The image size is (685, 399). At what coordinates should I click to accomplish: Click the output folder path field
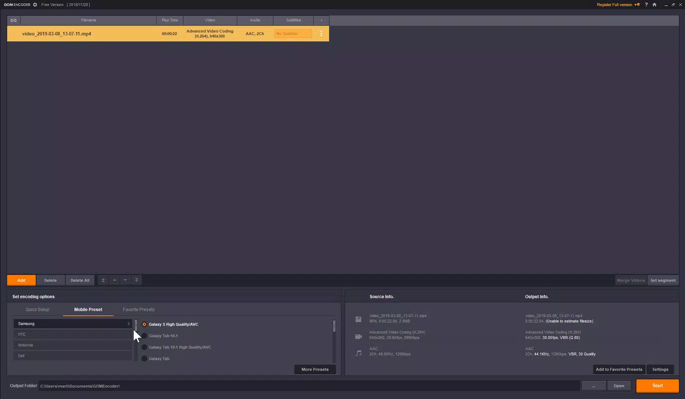pos(309,386)
